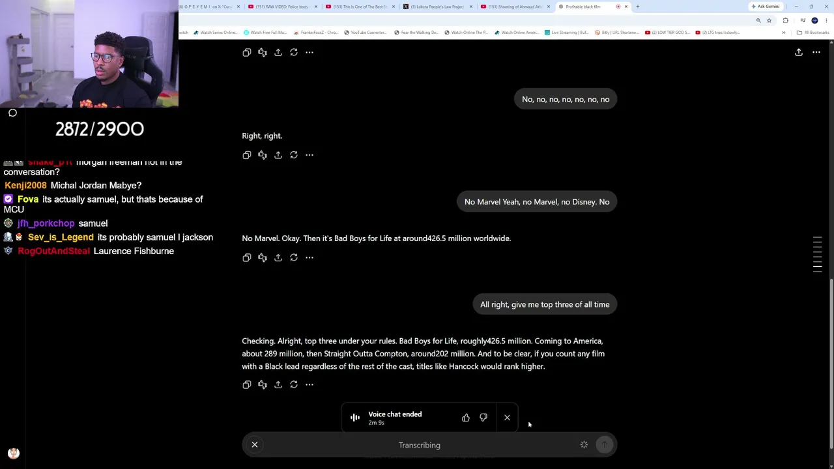Regenerate the top message with the retry icon
Screen dimensions: 834x469
pyautogui.click(x=294, y=52)
